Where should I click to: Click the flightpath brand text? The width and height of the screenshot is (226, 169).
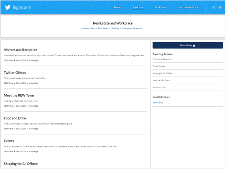(22, 7)
